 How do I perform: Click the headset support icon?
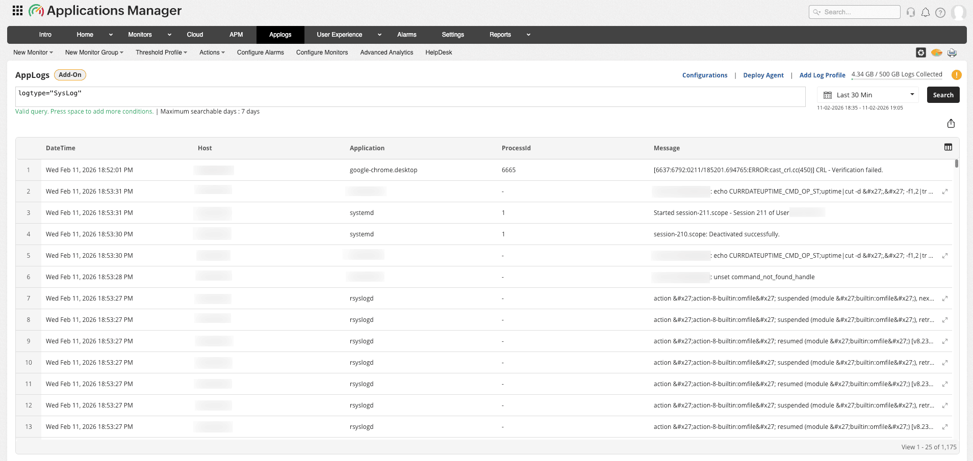click(910, 12)
